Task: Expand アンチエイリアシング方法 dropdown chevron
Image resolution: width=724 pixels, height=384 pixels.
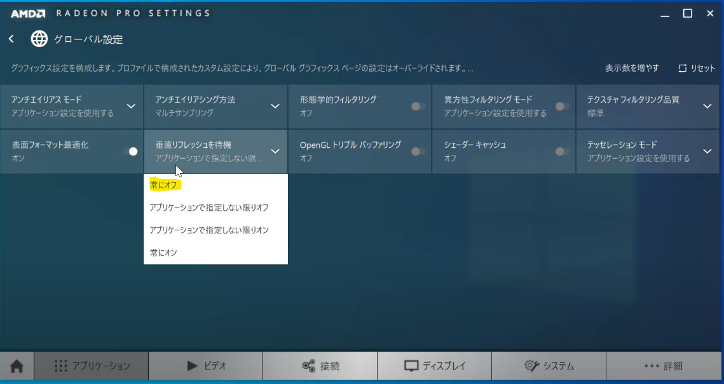Action: pos(275,107)
